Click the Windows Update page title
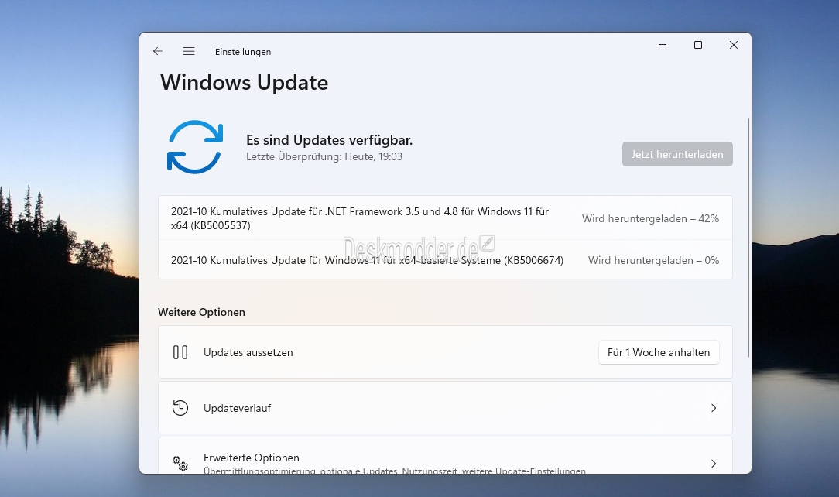The image size is (839, 497). pos(245,82)
